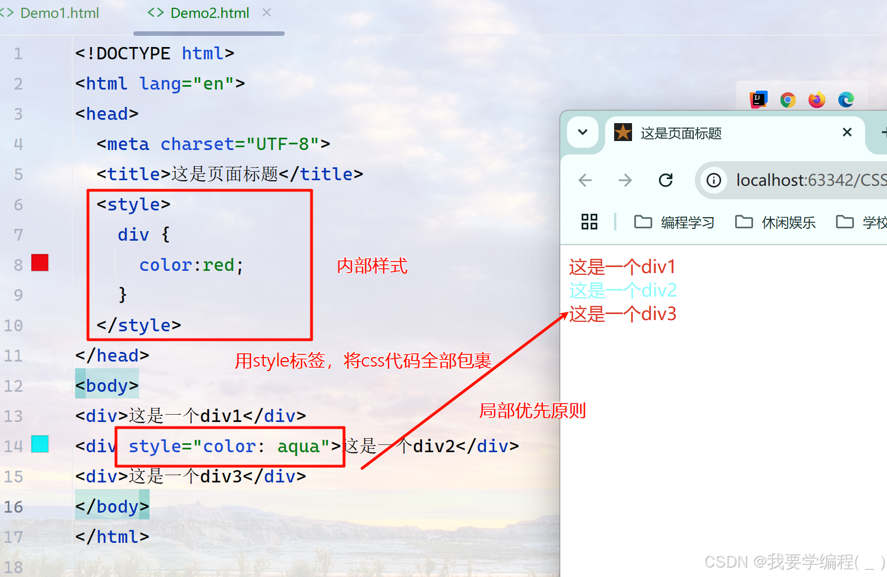
Task: Click the meta charset="UTF-8" line
Action: point(213,144)
